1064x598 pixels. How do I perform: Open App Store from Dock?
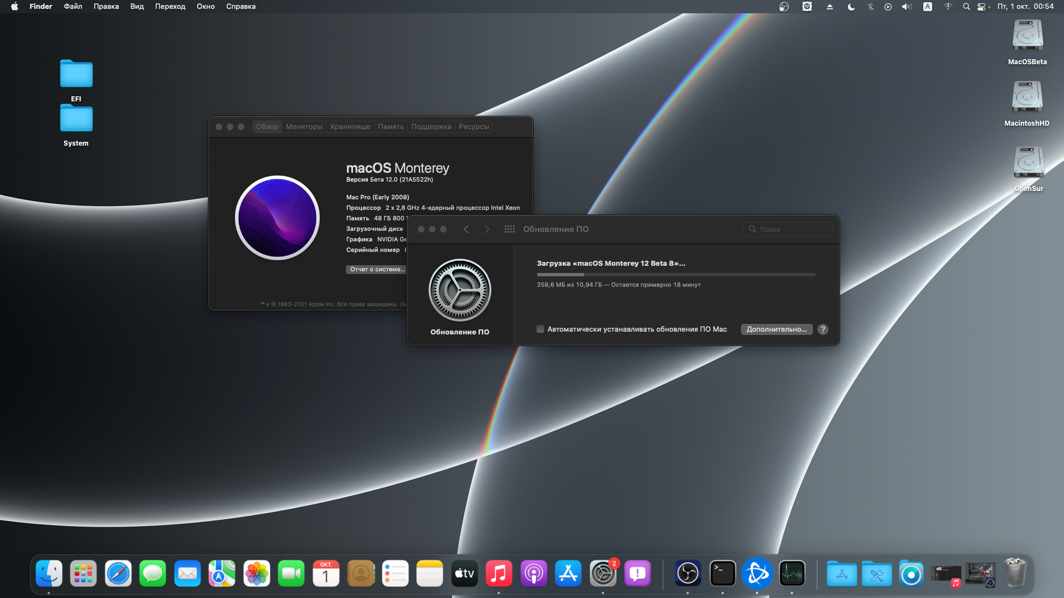(x=568, y=574)
